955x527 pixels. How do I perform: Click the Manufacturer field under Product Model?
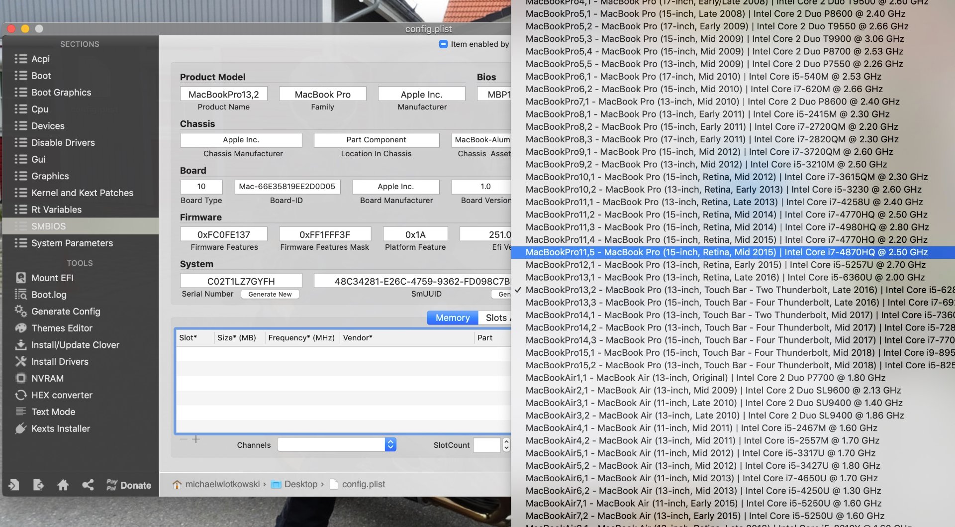pos(422,94)
